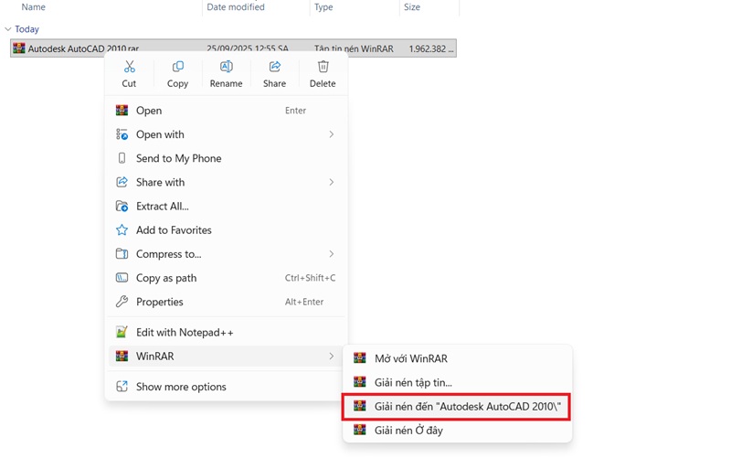The width and height of the screenshot is (731, 458).
Task: Choose Open from the context menu
Action: tap(227, 111)
